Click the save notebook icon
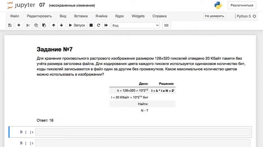The image size is (263, 147). (x=10, y=25)
